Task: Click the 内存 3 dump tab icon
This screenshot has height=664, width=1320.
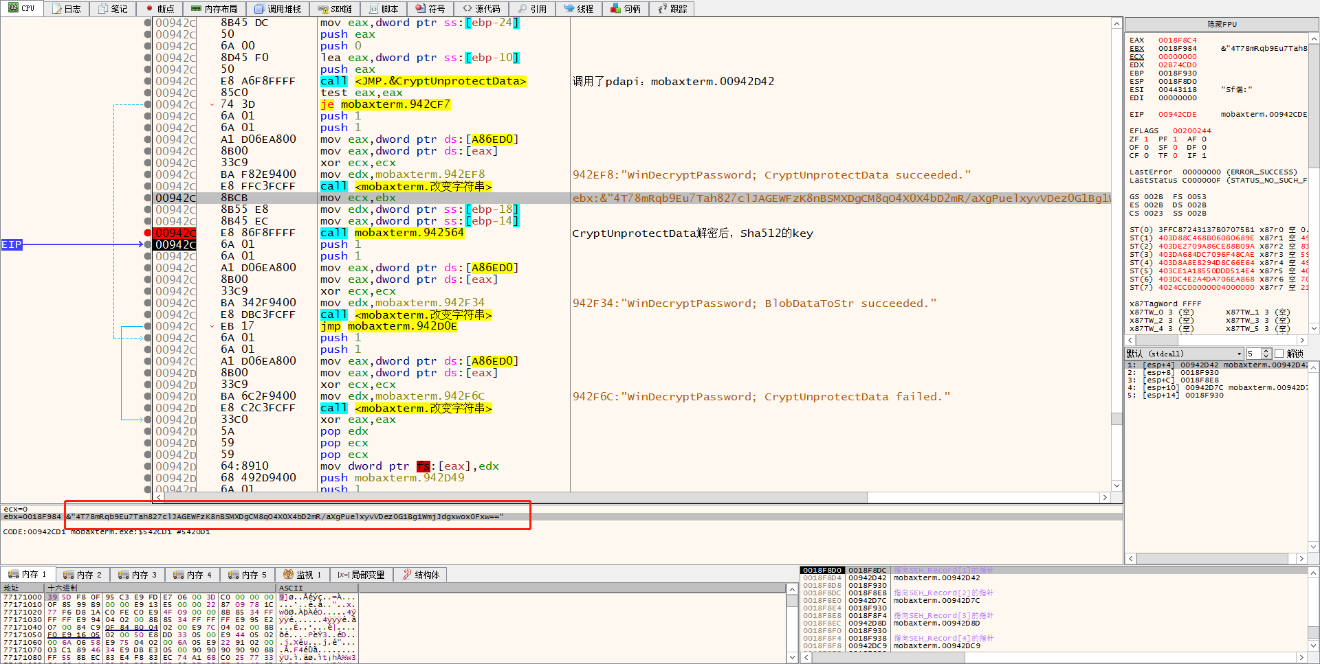Action: (x=123, y=575)
